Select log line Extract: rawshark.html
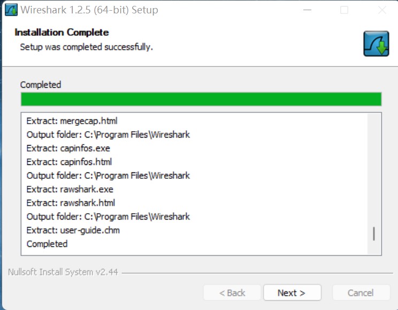Viewport: 398px width, 310px height. pyautogui.click(x=71, y=203)
